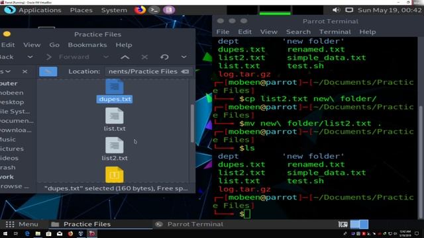The height and width of the screenshot is (238, 424).
Task: Open Trash in the sidebar
Action: click(8, 167)
